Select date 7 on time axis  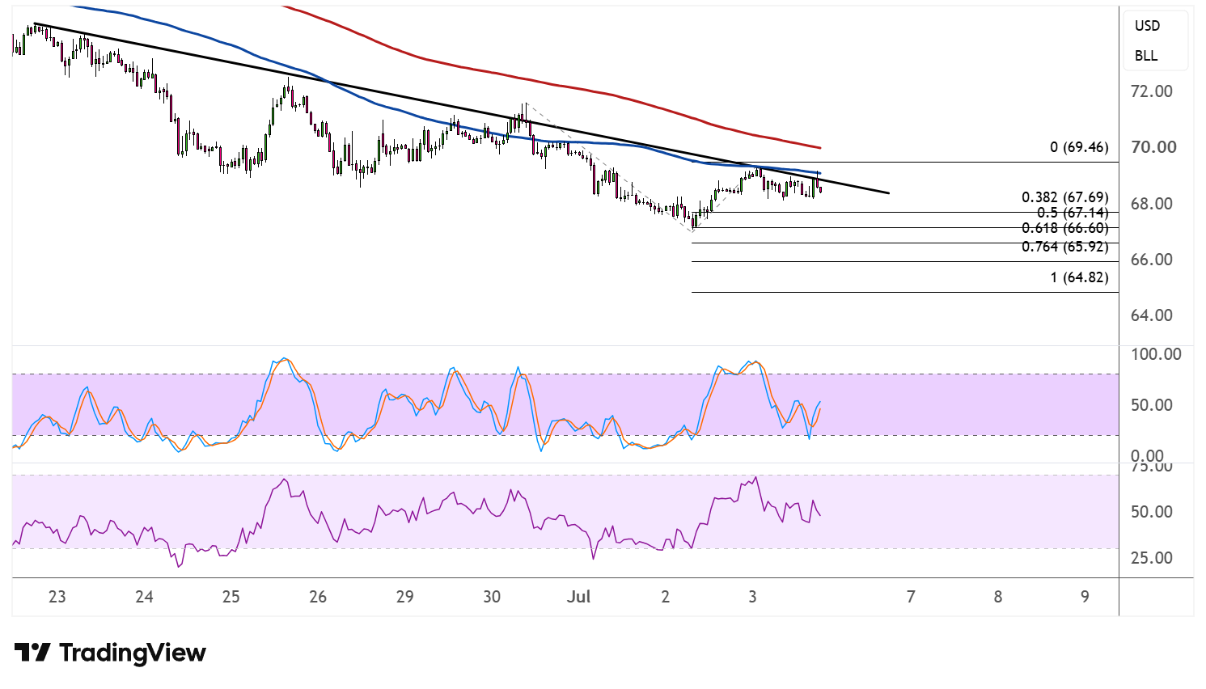point(911,597)
